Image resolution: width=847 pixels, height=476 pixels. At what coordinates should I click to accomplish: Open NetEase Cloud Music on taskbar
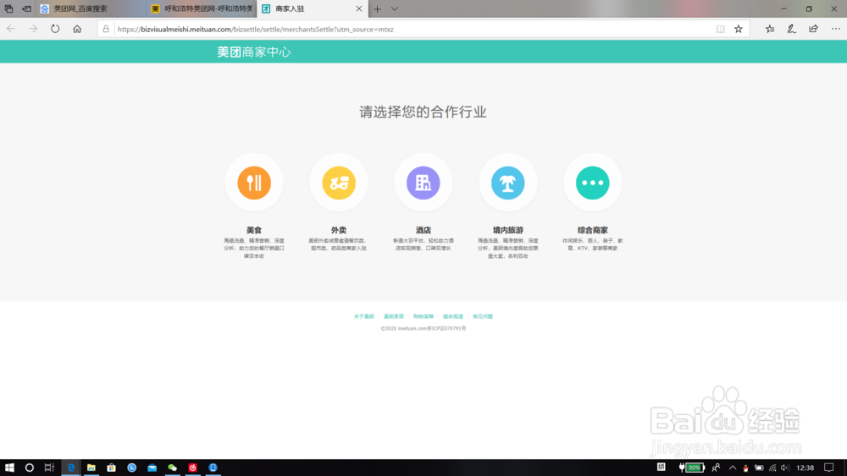pyautogui.click(x=192, y=468)
